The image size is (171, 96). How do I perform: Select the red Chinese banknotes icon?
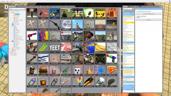[66, 48]
